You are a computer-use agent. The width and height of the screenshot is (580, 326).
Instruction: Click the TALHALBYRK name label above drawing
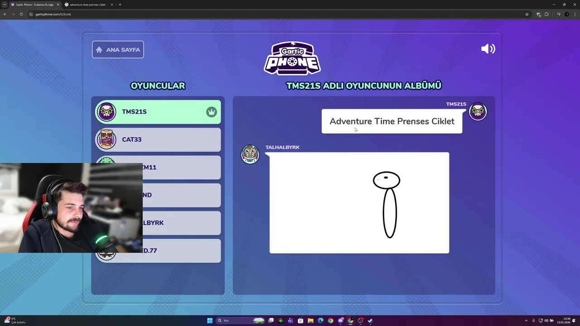282,147
